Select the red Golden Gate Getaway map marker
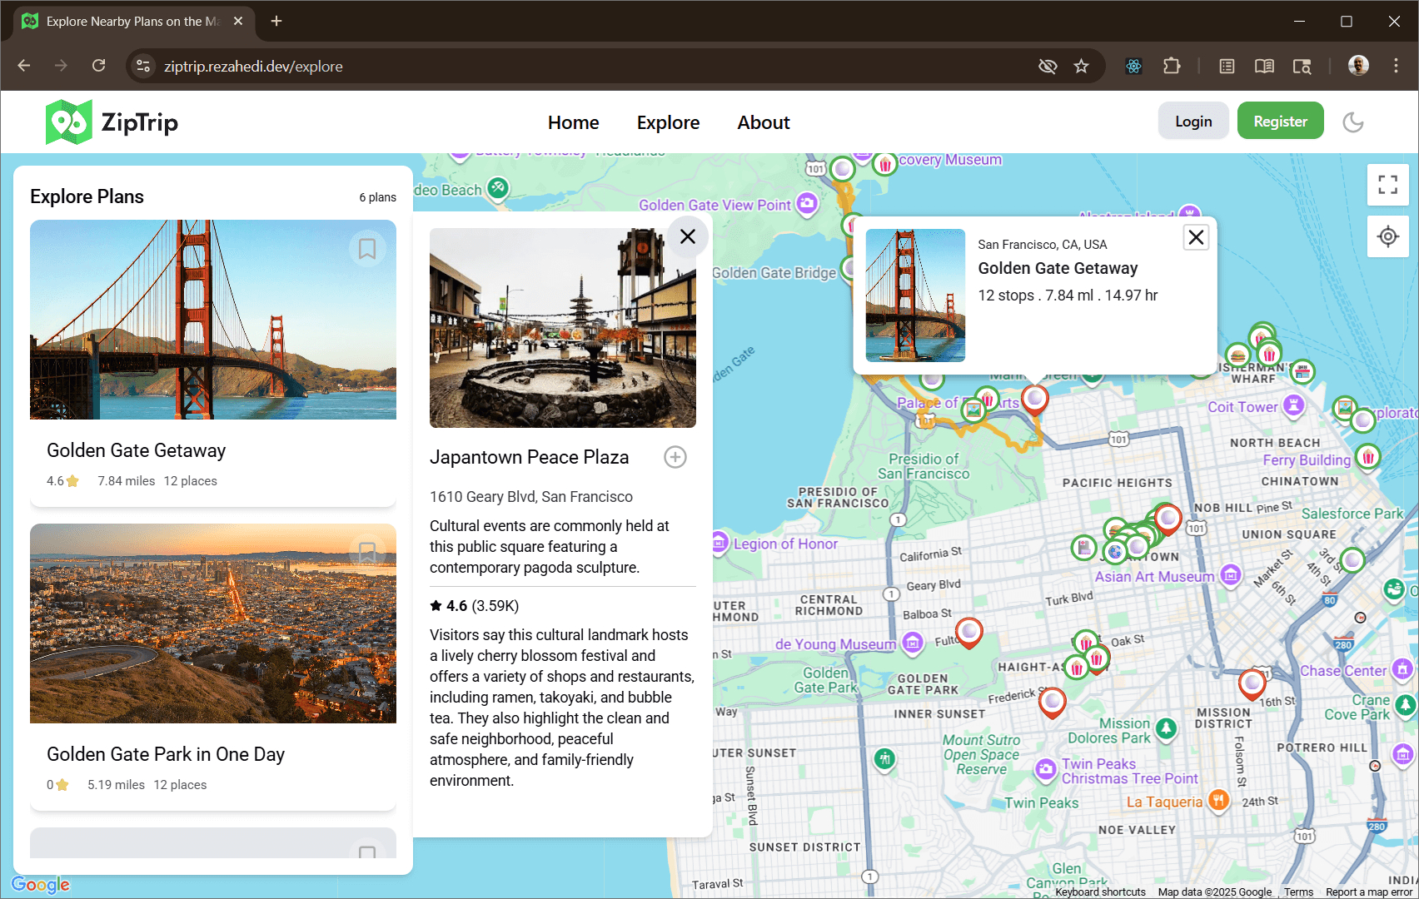 1034,400
